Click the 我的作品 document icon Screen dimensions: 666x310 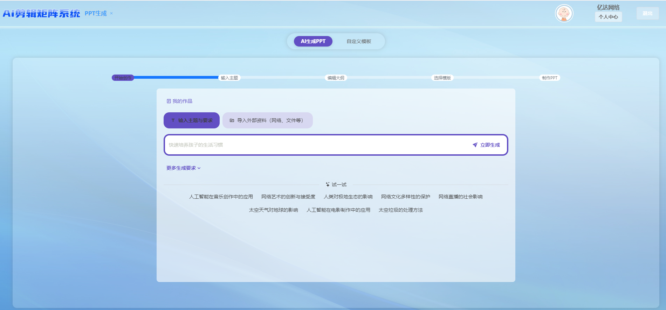(x=169, y=101)
